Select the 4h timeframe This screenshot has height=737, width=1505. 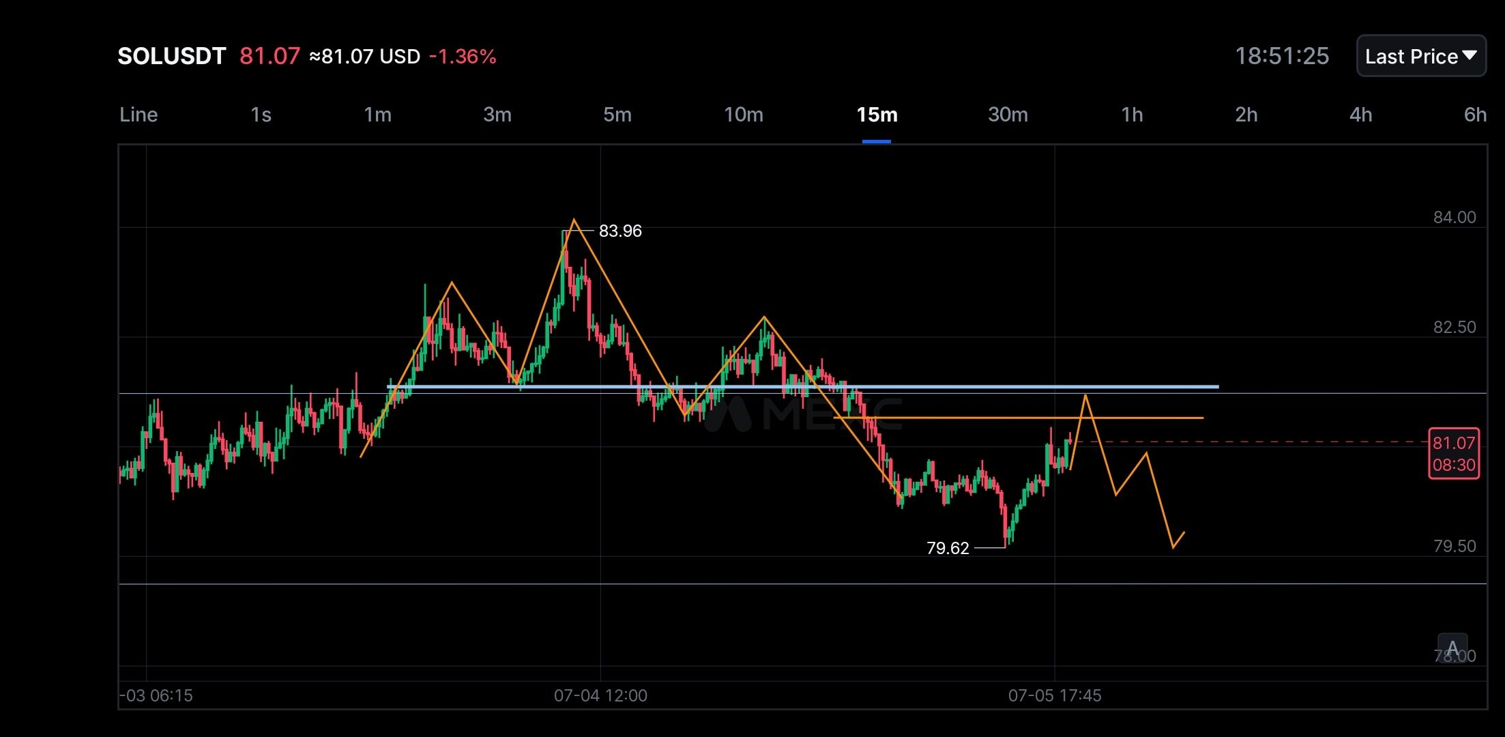[1360, 115]
